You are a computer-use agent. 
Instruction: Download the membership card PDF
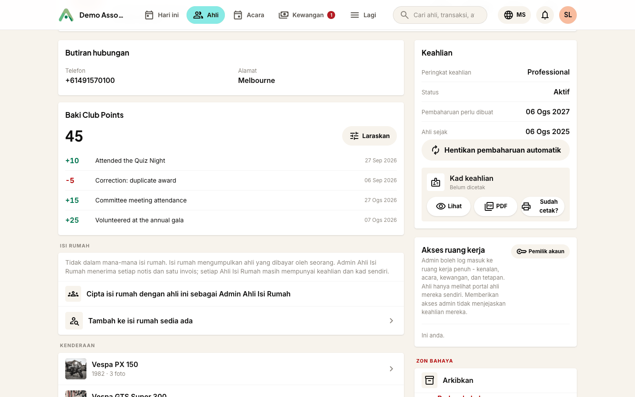pos(496,206)
